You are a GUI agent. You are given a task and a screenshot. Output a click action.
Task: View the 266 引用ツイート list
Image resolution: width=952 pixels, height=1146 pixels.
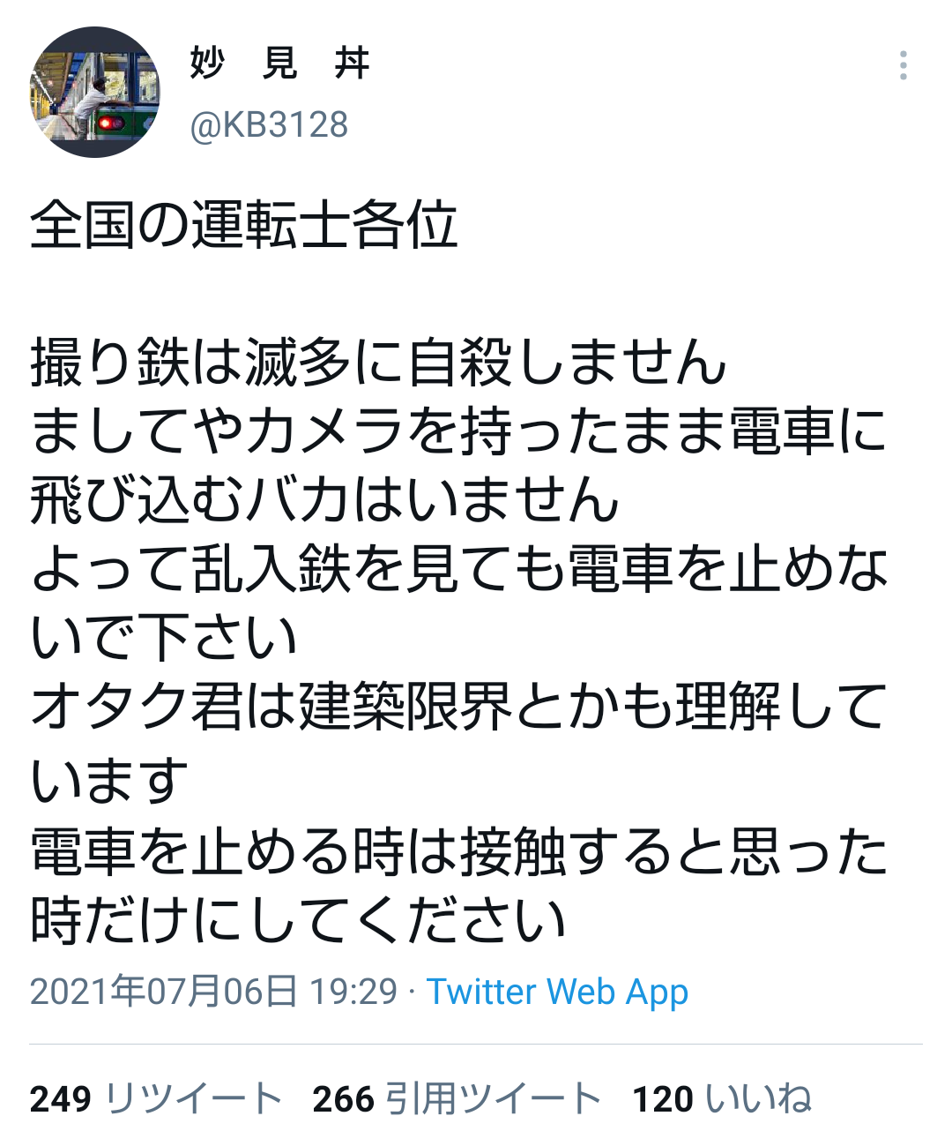(x=457, y=1099)
